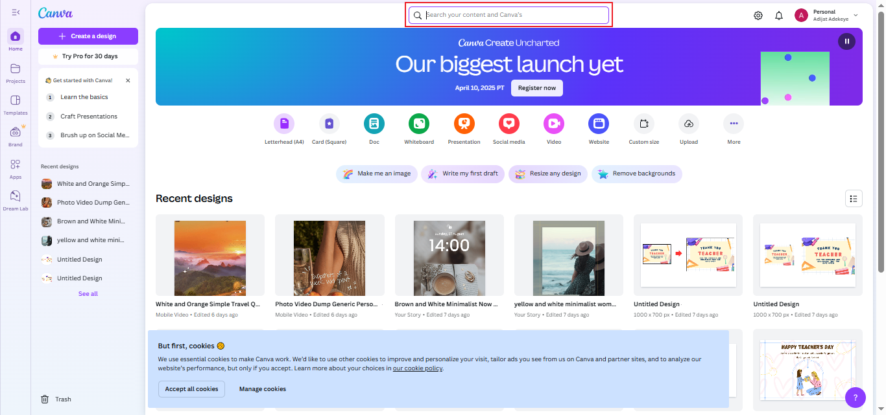Image resolution: width=886 pixels, height=415 pixels.
Task: Click See all recent designs
Action: coord(88,294)
